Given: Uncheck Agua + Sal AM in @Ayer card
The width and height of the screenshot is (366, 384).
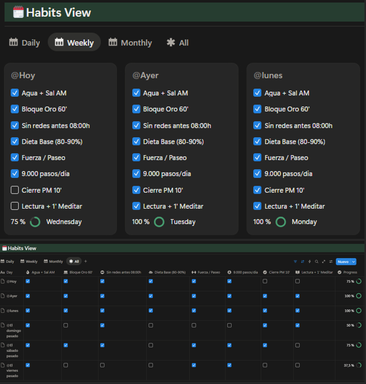Looking at the screenshot, I should pos(136,93).
